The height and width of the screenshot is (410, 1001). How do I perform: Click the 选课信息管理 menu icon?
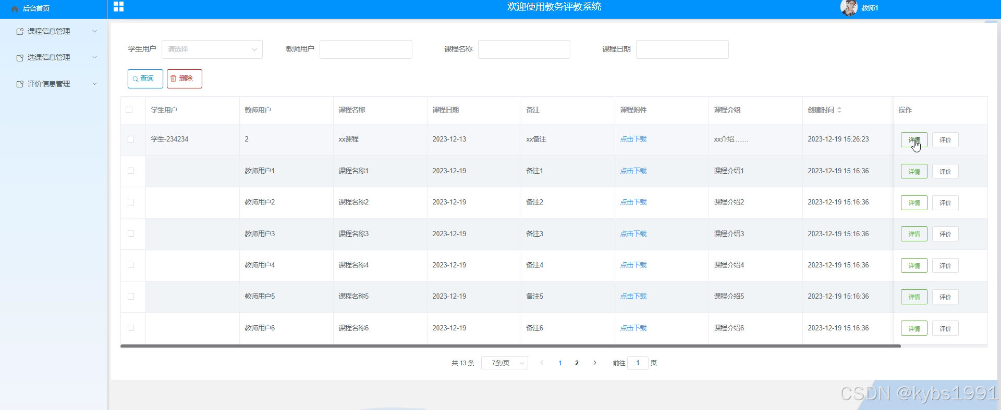coord(20,58)
